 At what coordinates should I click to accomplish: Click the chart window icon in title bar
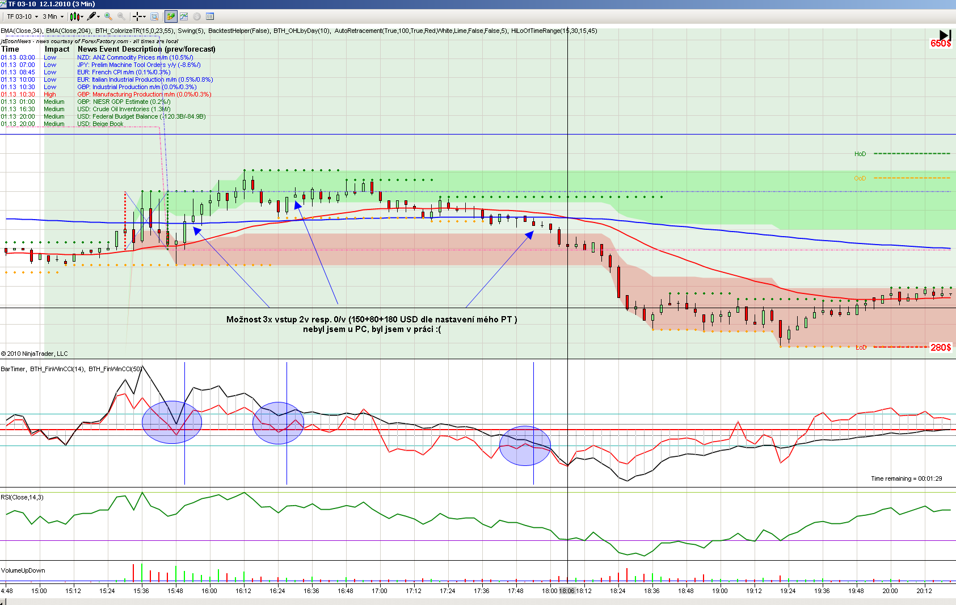pyautogui.click(x=3, y=4)
